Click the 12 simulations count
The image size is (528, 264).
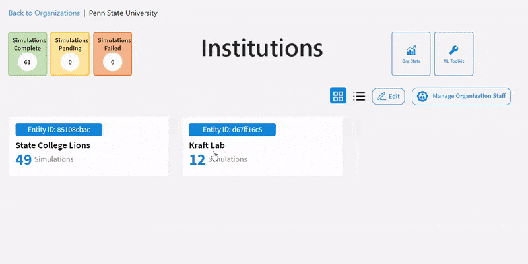pos(197,159)
